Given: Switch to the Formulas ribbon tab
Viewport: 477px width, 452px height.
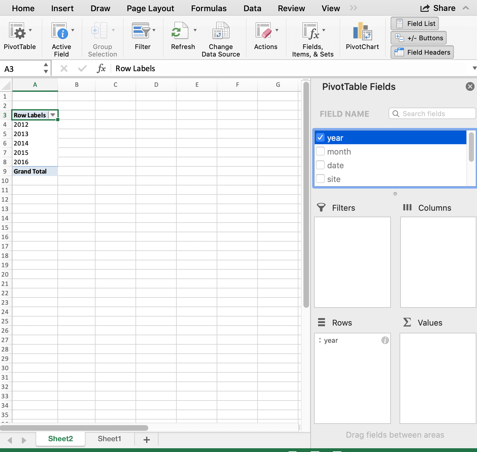Looking at the screenshot, I should [209, 8].
